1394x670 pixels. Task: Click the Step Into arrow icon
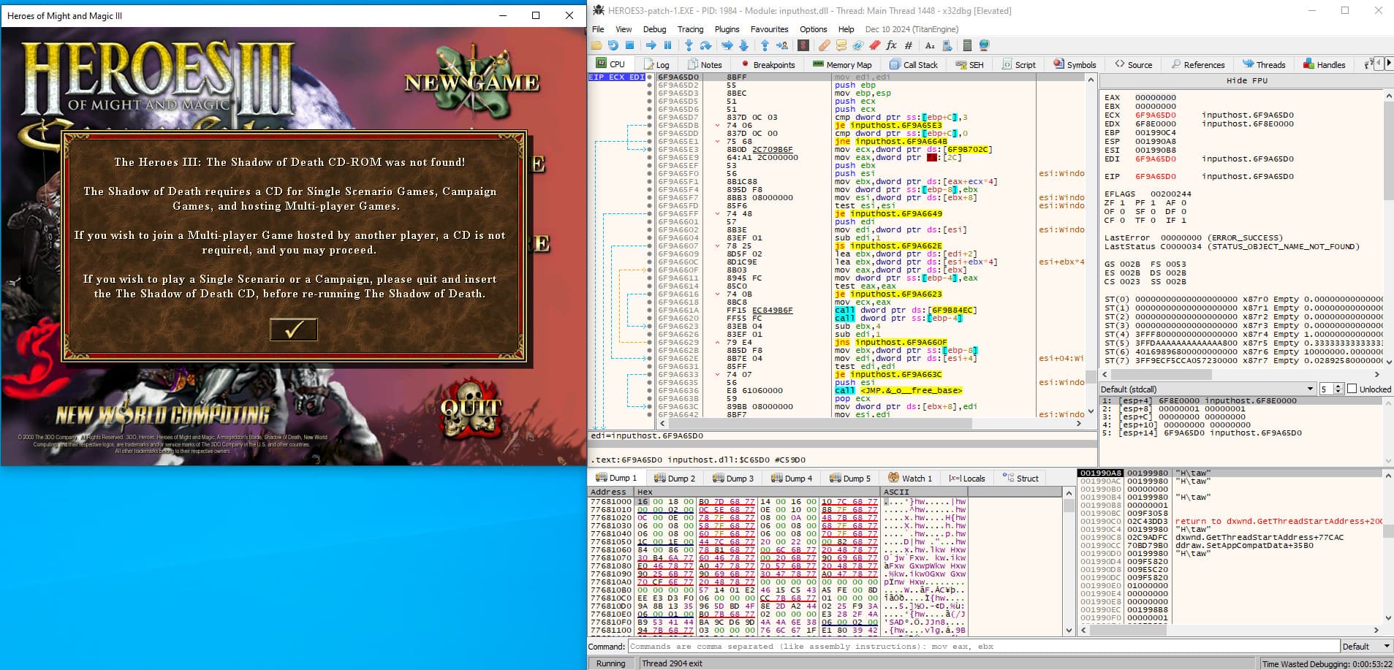coord(688,45)
